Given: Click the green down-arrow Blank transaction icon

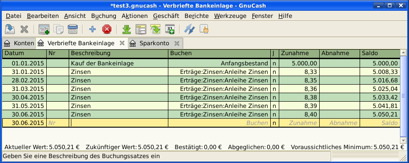Looking at the screenshot, I should 127,29.
